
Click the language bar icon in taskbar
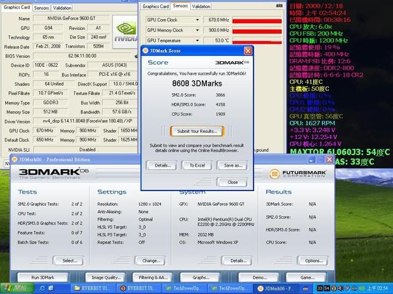tap(306, 288)
